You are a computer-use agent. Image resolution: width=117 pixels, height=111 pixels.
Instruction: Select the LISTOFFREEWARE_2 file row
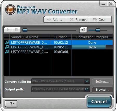[58, 52]
